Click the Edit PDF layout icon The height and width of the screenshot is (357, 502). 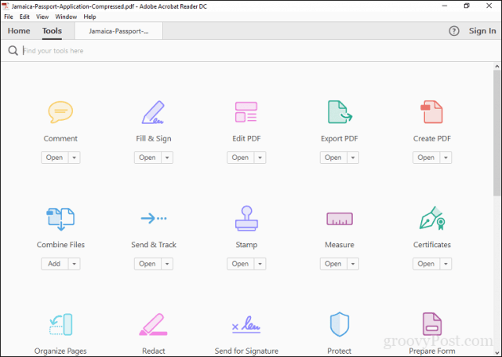246,112
